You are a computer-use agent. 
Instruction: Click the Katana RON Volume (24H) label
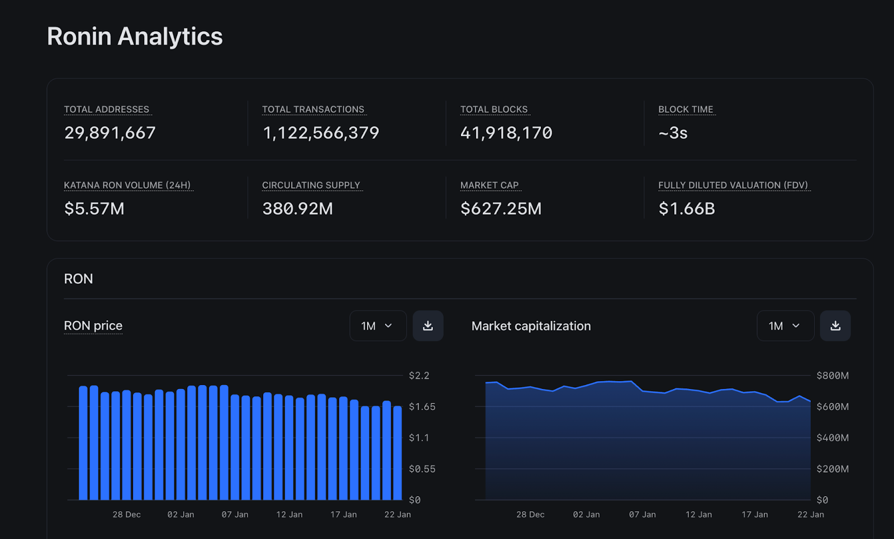click(127, 185)
